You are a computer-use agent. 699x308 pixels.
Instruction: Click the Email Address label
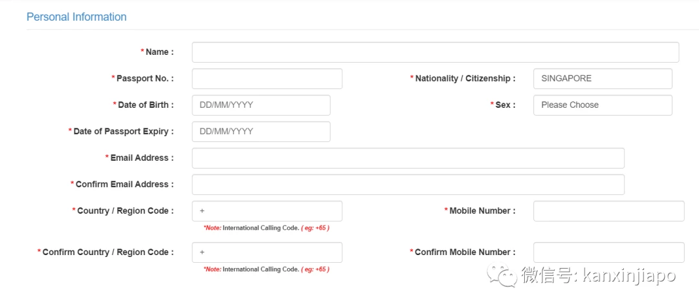pyautogui.click(x=140, y=158)
